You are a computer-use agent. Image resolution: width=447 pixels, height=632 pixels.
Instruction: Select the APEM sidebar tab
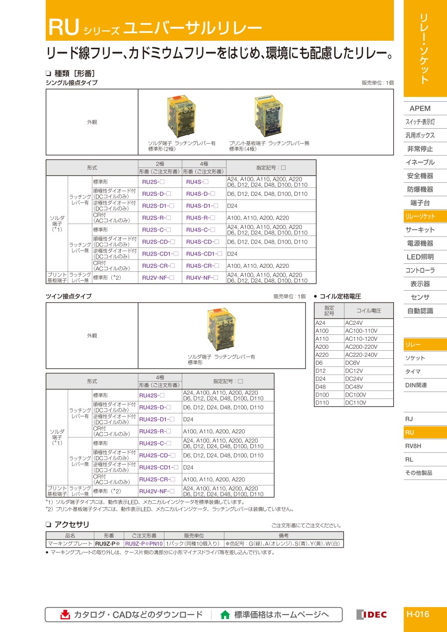point(420,108)
